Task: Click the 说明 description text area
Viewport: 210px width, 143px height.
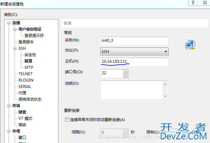Action: [132, 90]
